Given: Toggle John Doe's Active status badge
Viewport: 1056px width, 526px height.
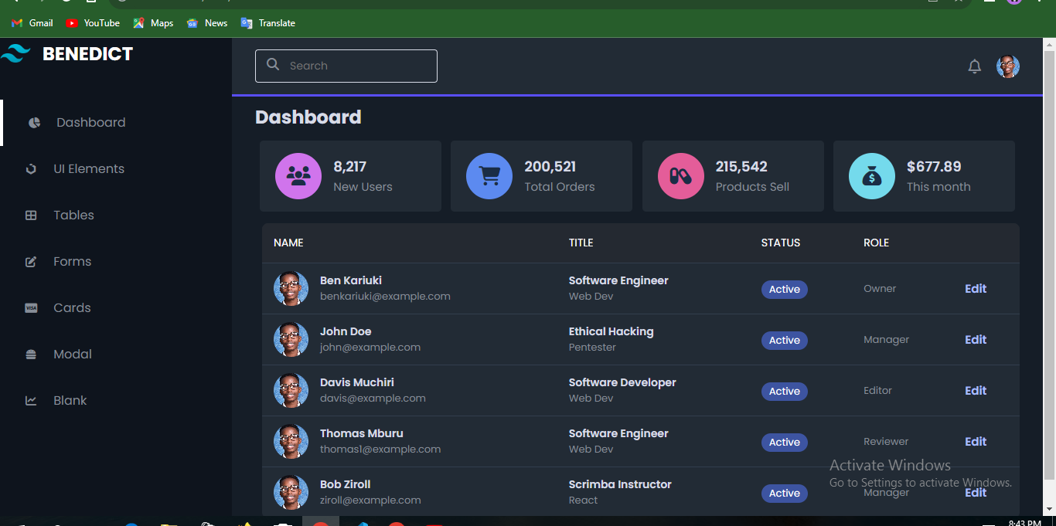Looking at the screenshot, I should click(x=784, y=340).
